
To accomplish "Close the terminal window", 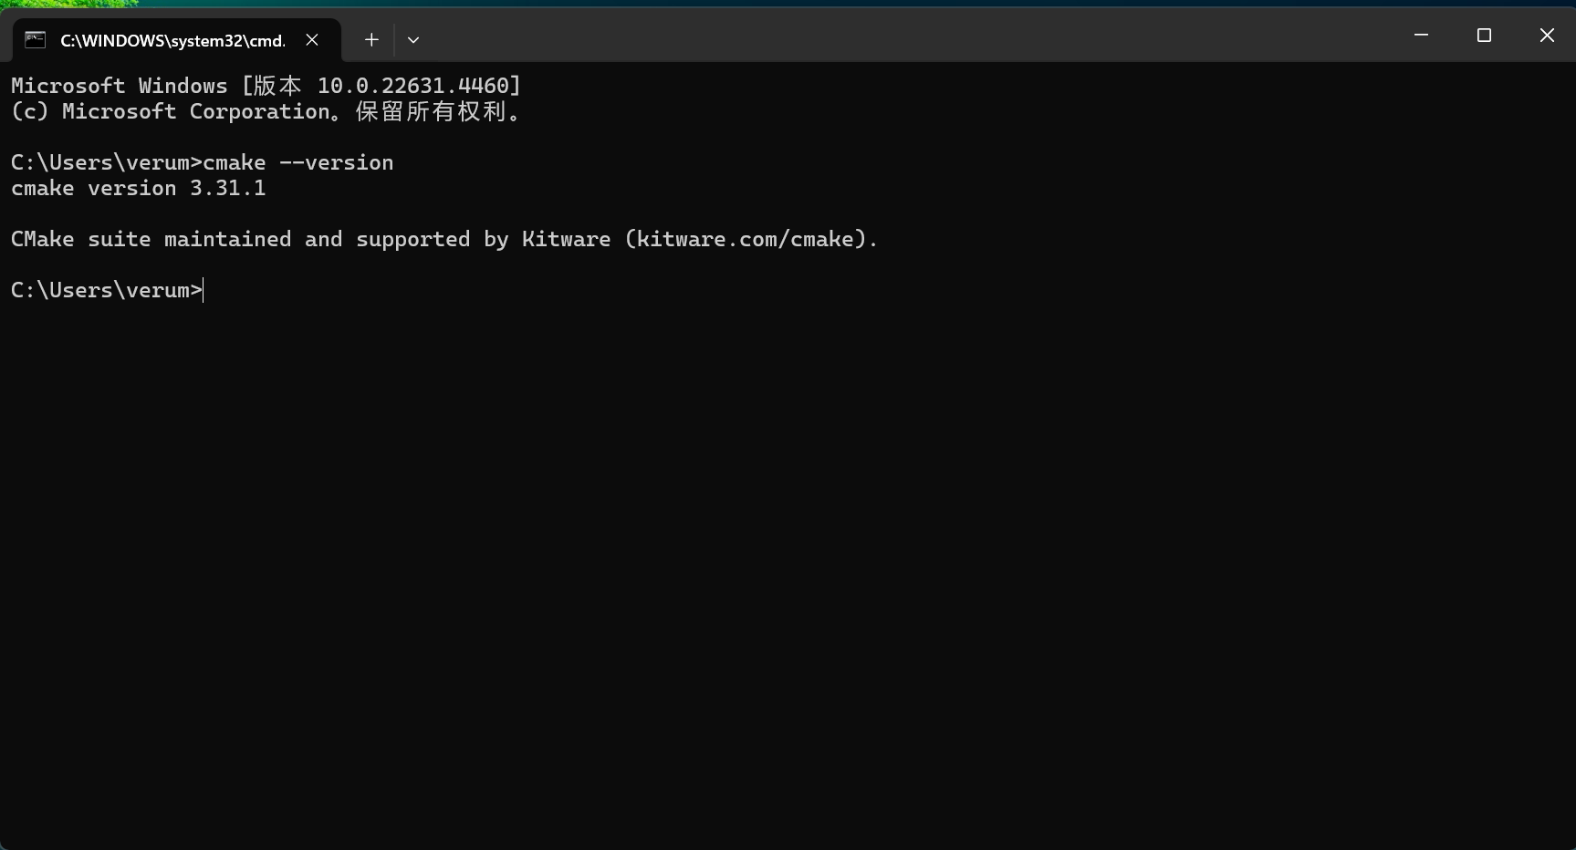I will pyautogui.click(x=1547, y=35).
